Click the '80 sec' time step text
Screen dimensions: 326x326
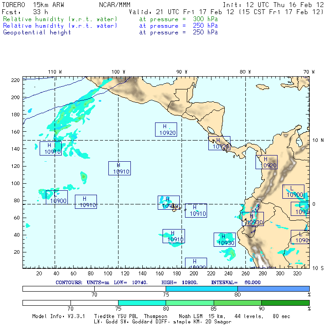tap(282, 316)
